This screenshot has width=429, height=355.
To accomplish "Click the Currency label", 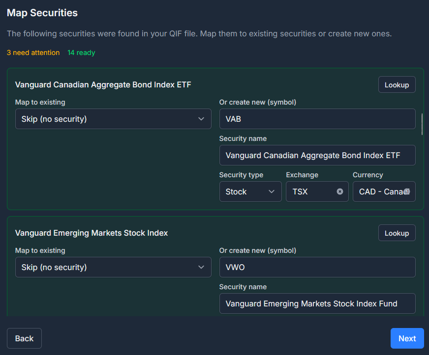I will coord(368,175).
